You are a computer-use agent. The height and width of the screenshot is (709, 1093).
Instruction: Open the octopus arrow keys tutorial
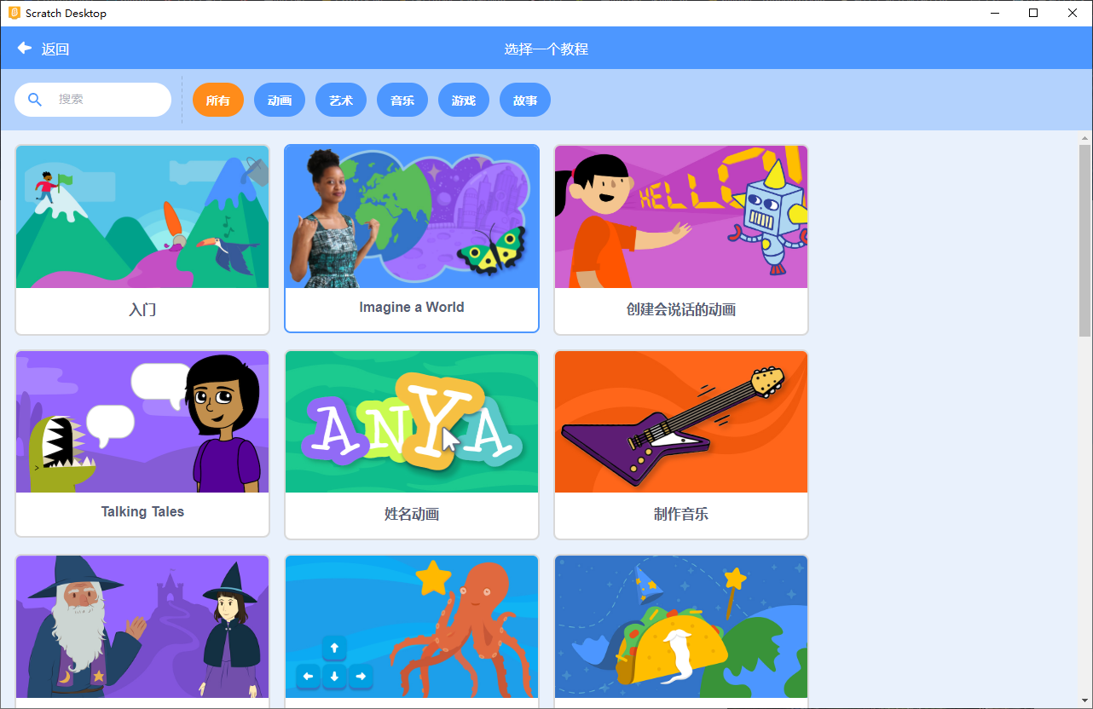(x=412, y=631)
